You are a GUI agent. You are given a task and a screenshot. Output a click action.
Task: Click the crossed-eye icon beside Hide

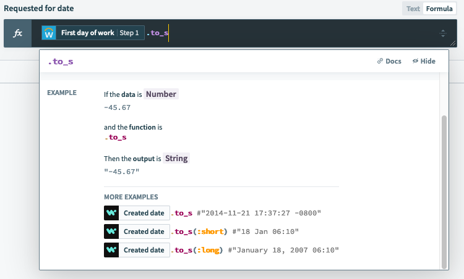[415, 61]
